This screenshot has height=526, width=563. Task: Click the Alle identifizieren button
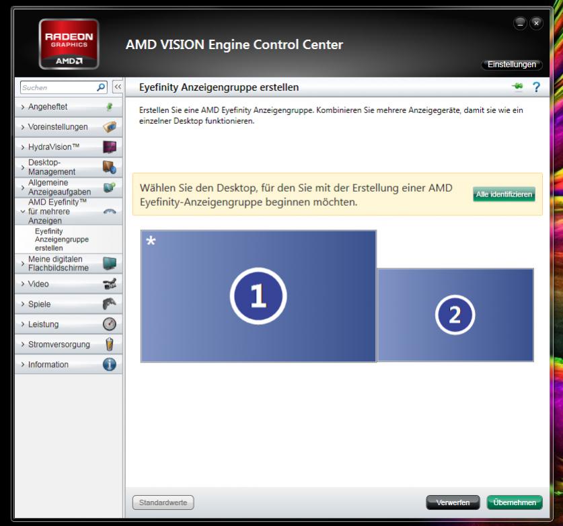504,194
